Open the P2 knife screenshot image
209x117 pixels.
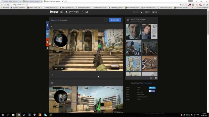click(x=86, y=99)
